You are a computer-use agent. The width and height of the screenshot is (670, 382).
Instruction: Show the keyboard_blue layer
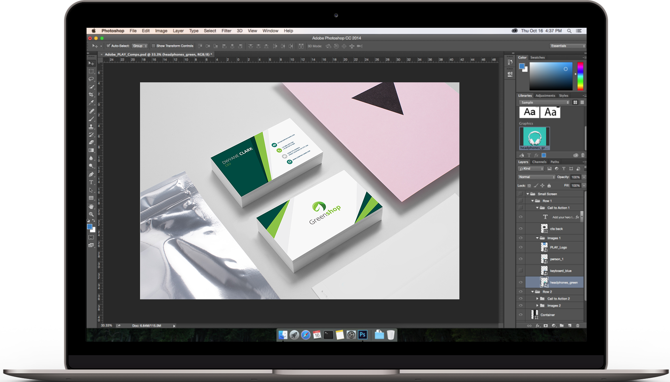click(521, 271)
